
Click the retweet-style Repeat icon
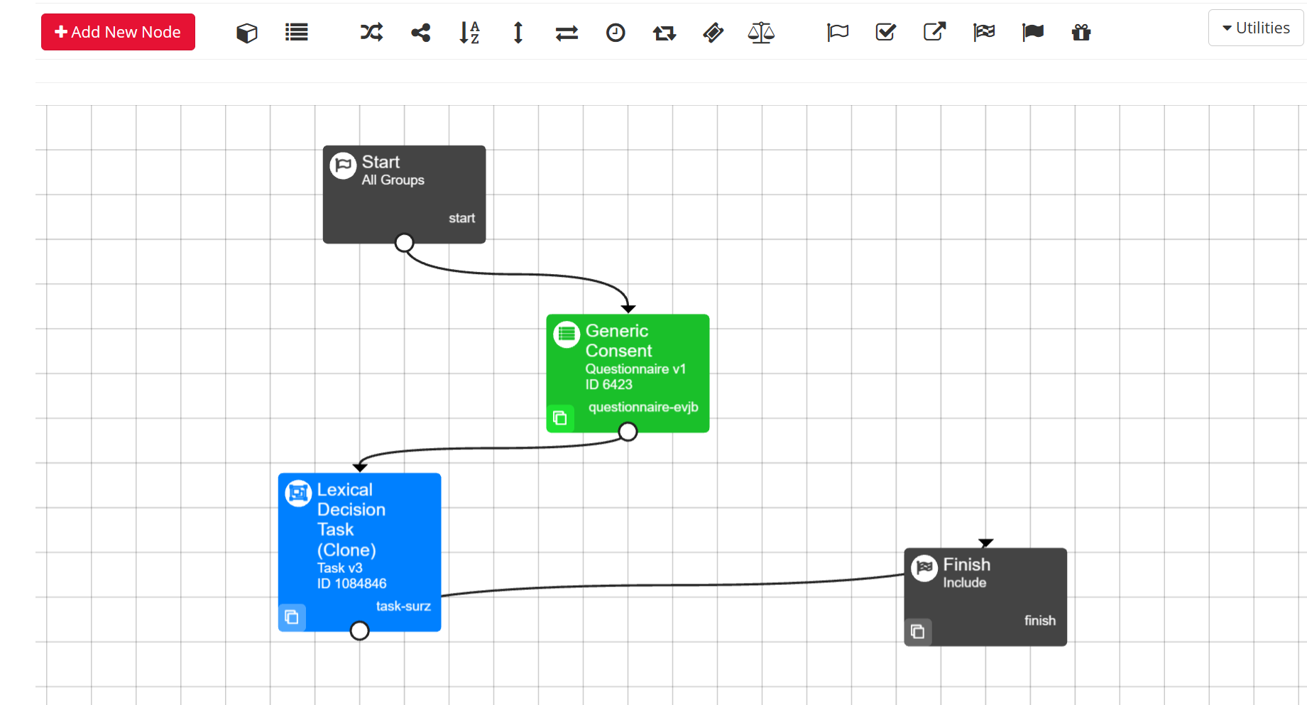(x=665, y=33)
